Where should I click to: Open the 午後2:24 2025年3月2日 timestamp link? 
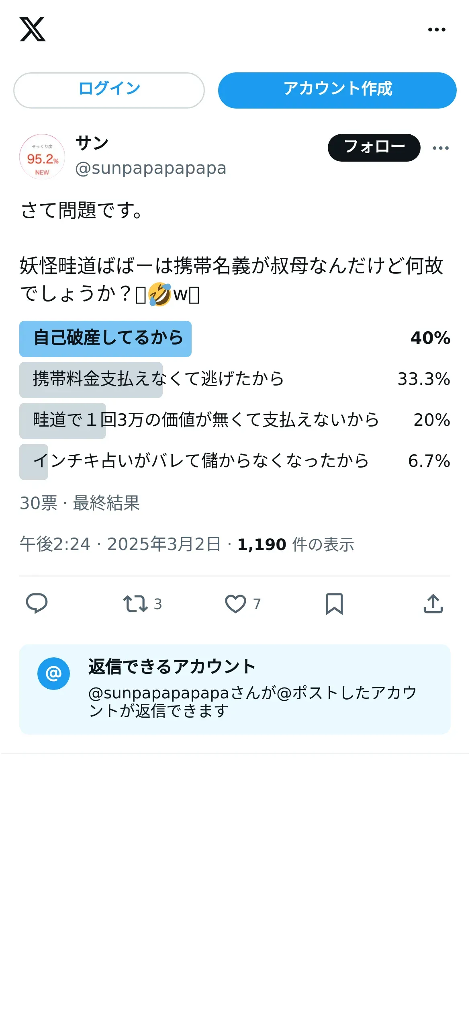(120, 544)
